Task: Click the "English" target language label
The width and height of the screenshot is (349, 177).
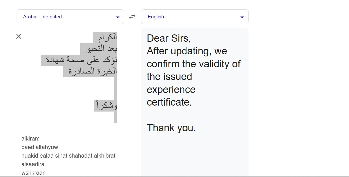Action: (x=156, y=17)
